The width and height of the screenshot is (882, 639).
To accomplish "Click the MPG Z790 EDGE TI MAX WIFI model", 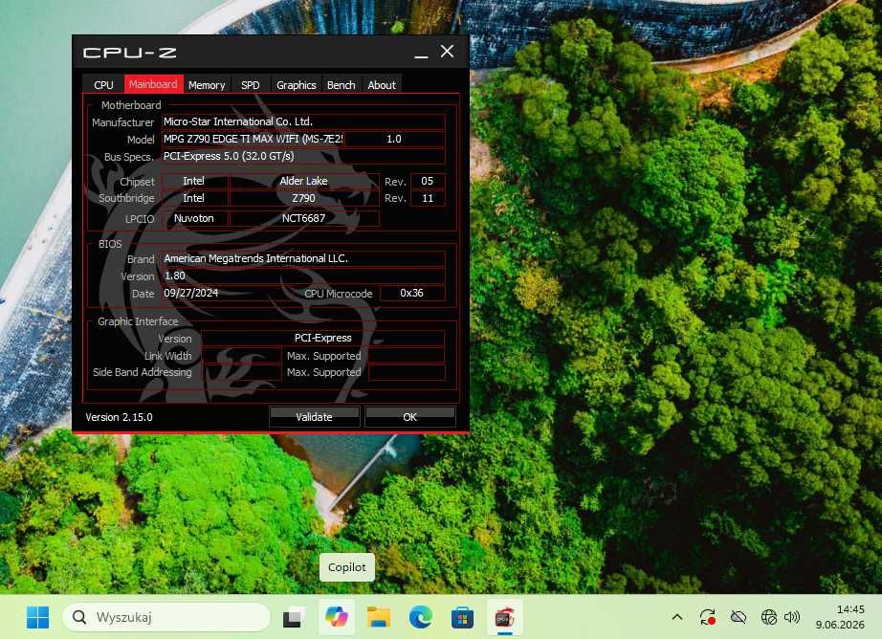I will point(254,139).
